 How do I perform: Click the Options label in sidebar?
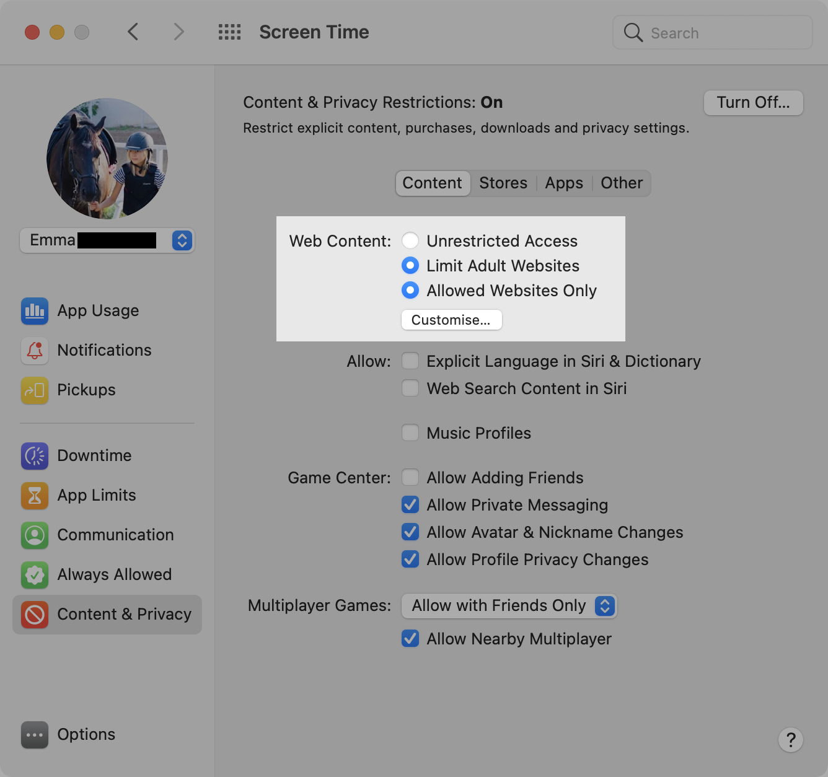point(86,735)
